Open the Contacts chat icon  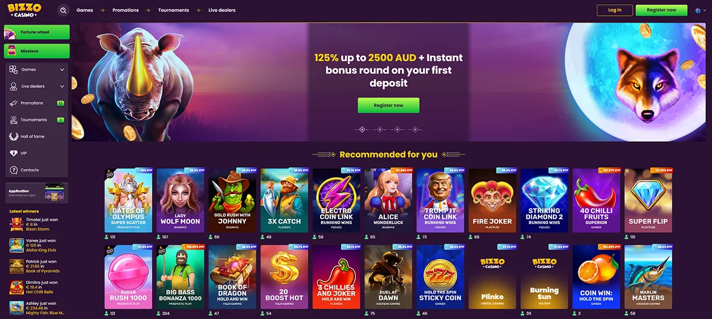coord(13,170)
